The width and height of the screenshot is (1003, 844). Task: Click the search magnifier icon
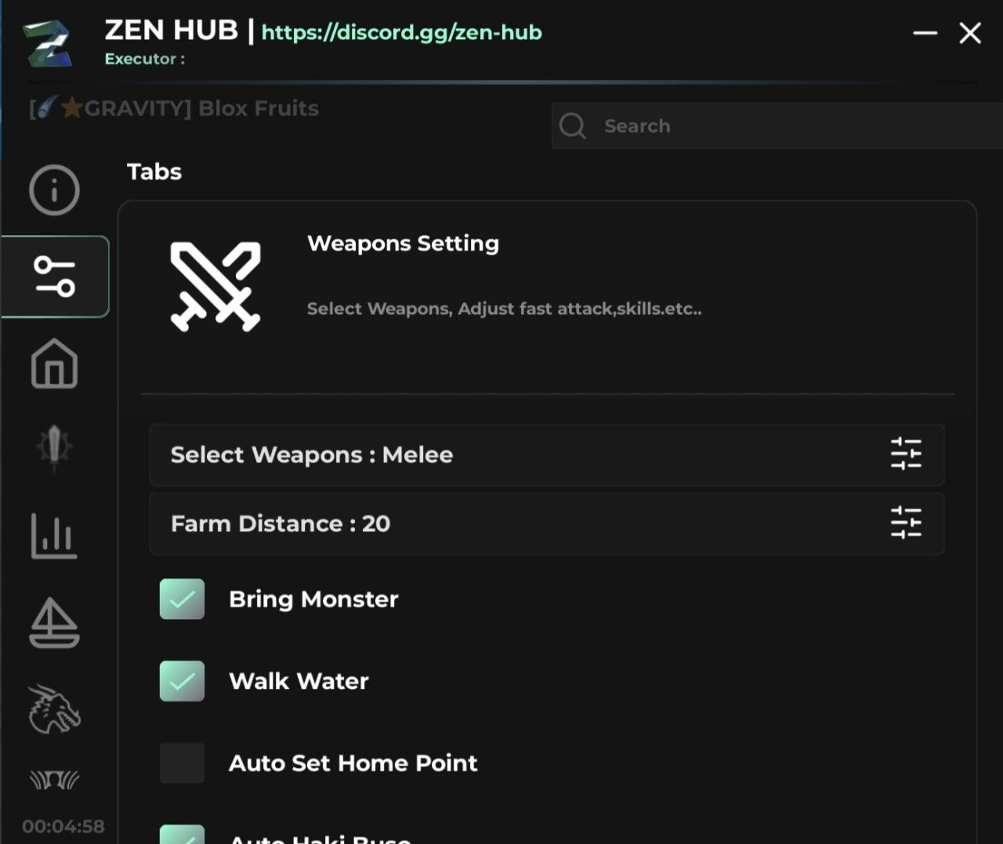click(x=573, y=126)
